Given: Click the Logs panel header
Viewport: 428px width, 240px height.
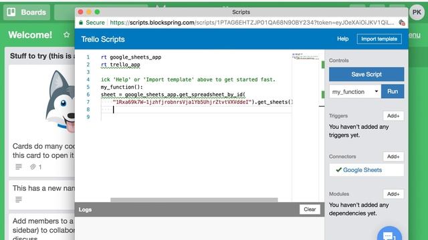Looking at the screenshot, I should coord(199,209).
